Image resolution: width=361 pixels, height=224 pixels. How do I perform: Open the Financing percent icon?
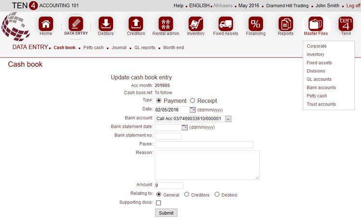256,24
